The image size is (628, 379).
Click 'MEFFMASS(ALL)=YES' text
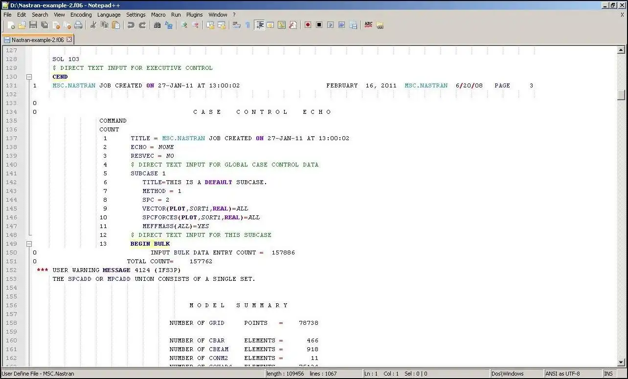coord(176,226)
